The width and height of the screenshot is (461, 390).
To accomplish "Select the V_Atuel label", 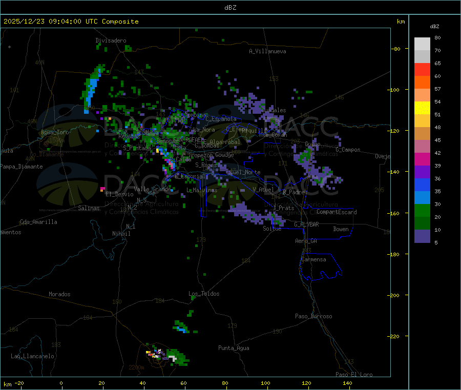I will pos(263,190).
